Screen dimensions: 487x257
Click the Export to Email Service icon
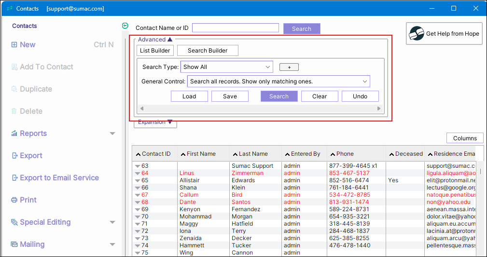point(14,178)
